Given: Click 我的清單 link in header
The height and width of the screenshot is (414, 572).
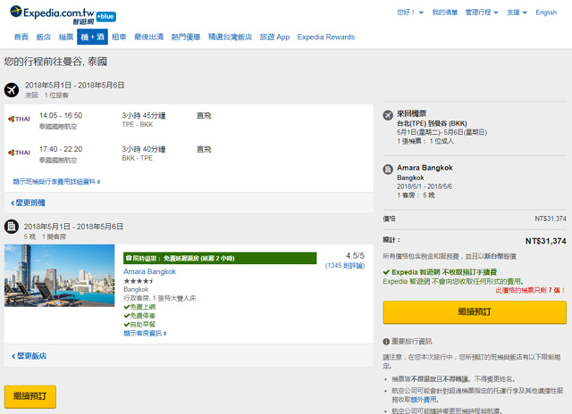Looking at the screenshot, I should click(x=445, y=12).
